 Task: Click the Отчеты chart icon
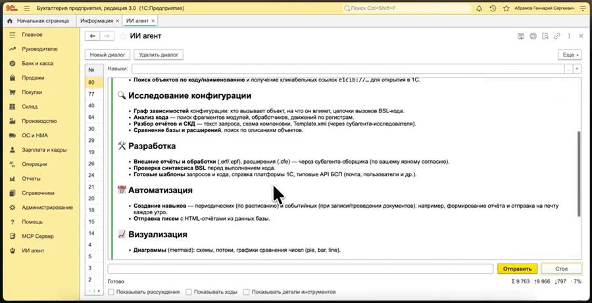pos(12,179)
